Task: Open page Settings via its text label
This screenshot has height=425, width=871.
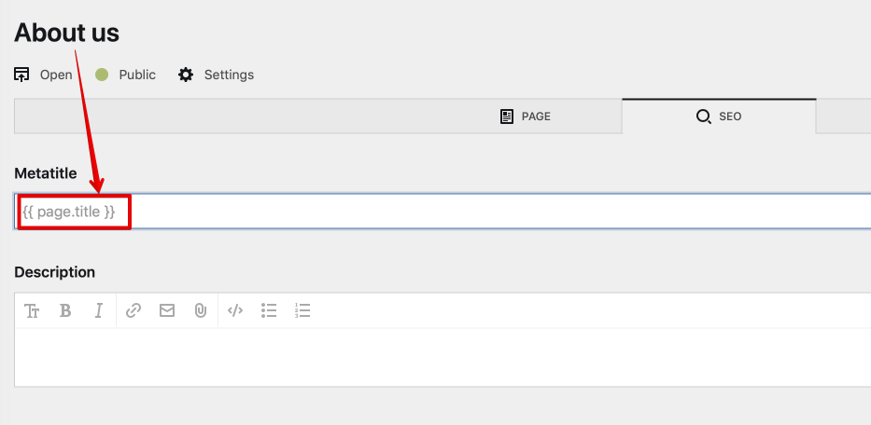Action: coord(229,75)
